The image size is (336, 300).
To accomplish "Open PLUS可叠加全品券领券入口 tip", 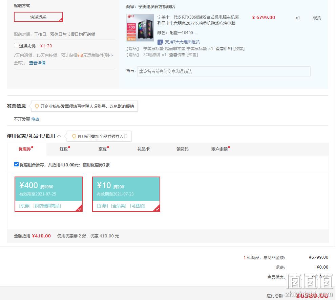I will pos(103,137).
